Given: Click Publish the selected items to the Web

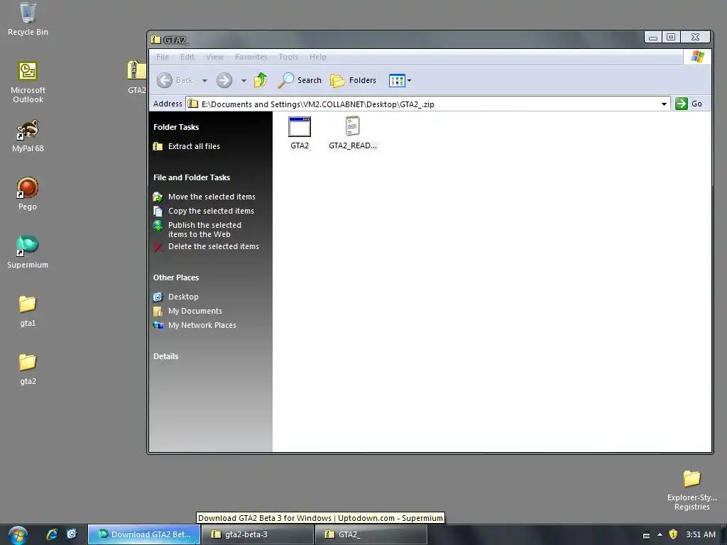Looking at the screenshot, I should pyautogui.click(x=204, y=229).
